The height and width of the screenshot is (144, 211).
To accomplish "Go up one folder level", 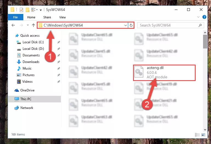I will pyautogui.click(x=33, y=25).
